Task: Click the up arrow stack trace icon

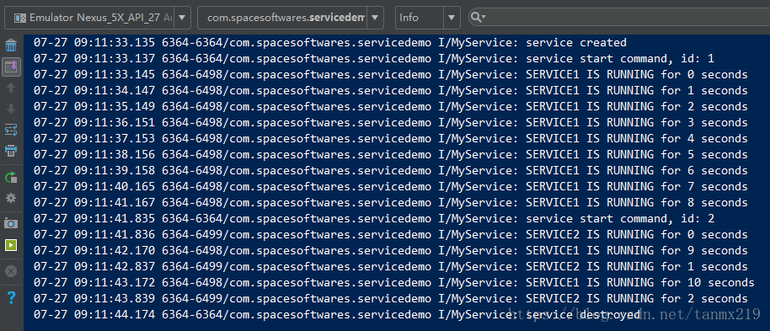Action: coord(11,88)
